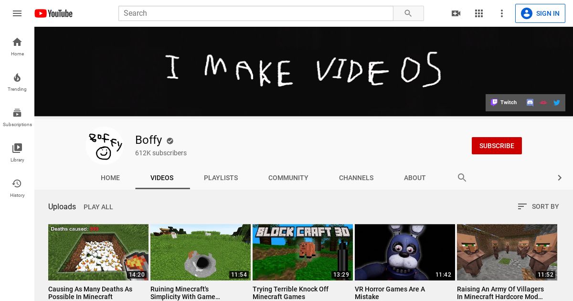
Task: Open the Twitter icon link on banner
Action: coord(557,102)
